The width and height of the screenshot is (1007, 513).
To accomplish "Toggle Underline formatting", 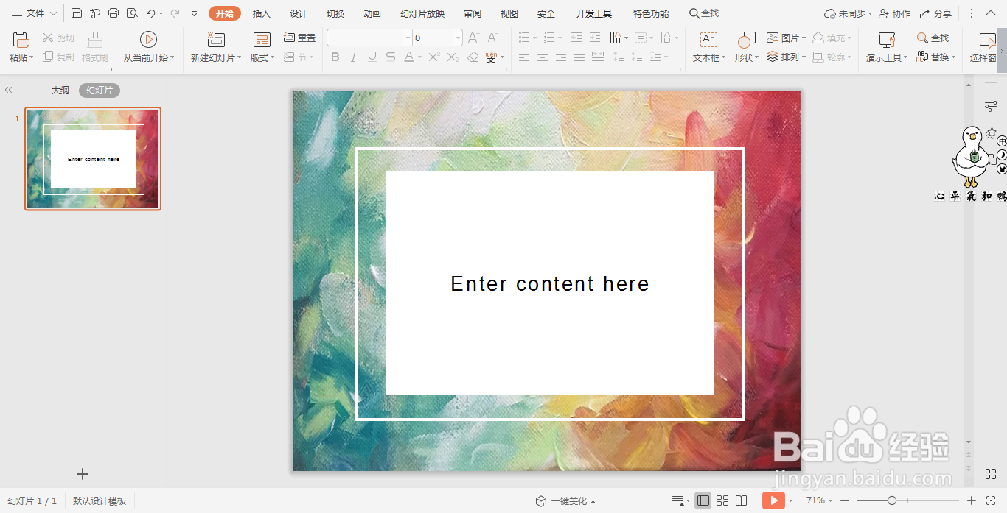I will click(372, 57).
